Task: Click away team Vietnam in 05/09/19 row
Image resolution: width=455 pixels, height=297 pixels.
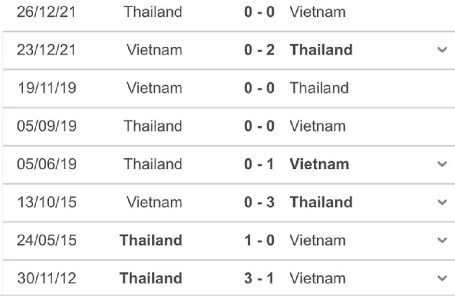Action: tap(318, 126)
